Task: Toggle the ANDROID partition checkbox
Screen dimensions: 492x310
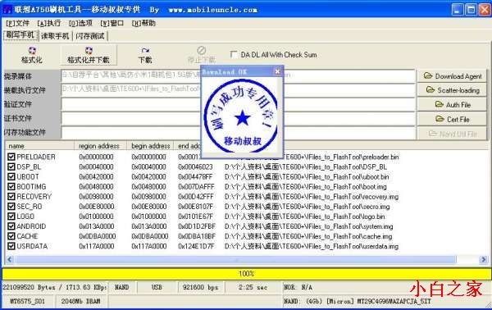Action: pyautogui.click(x=11, y=226)
